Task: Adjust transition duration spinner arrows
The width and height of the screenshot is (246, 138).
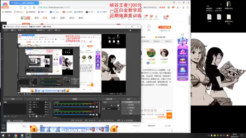Action: point(118,109)
